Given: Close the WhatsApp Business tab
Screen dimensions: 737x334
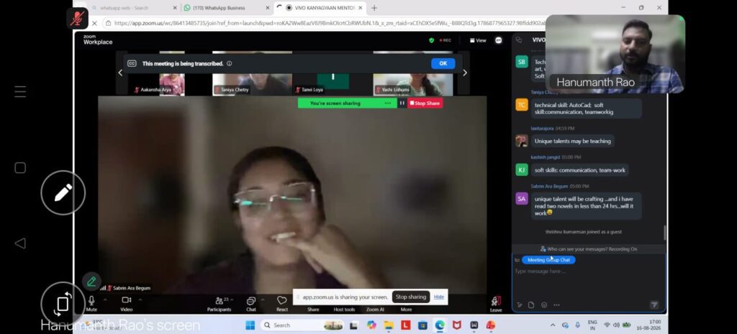Looking at the screenshot, I should (268, 8).
